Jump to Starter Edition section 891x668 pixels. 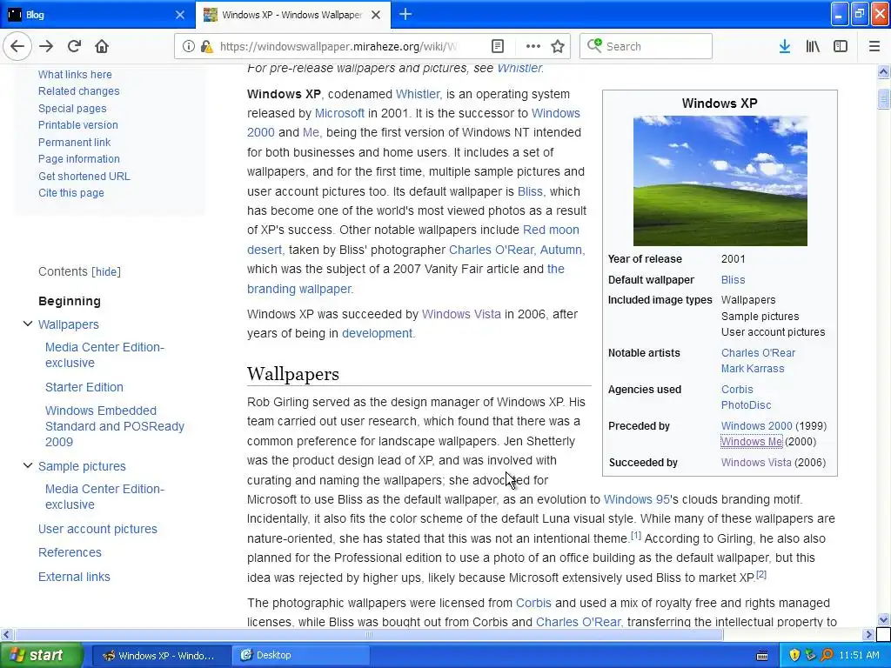tap(84, 387)
